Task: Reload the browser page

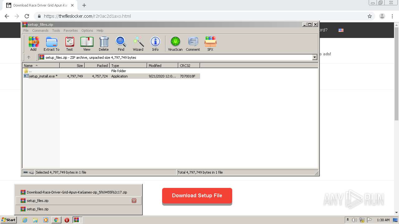Action: click(x=27, y=16)
